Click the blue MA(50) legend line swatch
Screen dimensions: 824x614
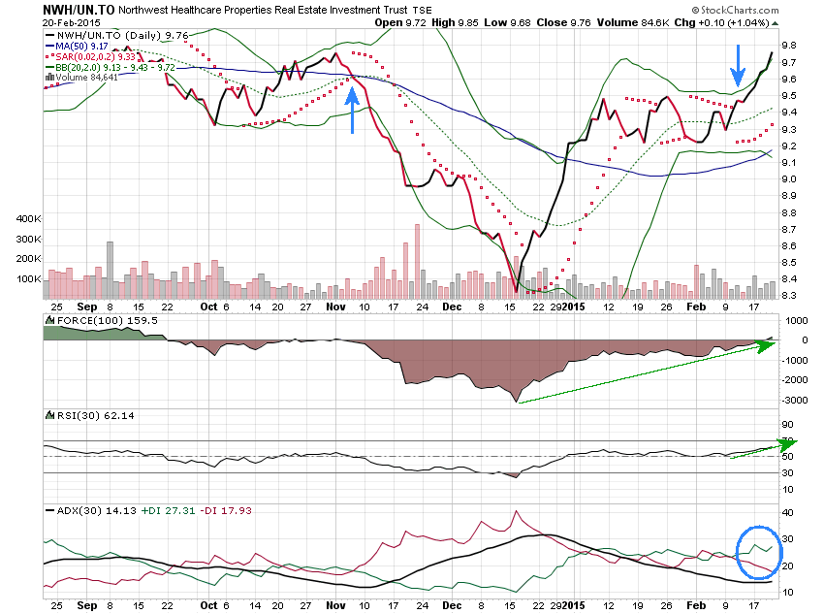click(x=49, y=47)
